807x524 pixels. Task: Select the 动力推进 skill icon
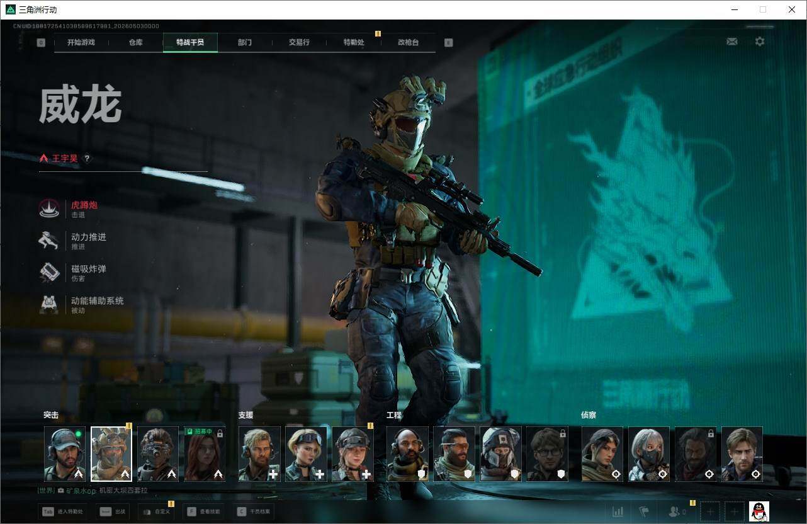tap(49, 241)
